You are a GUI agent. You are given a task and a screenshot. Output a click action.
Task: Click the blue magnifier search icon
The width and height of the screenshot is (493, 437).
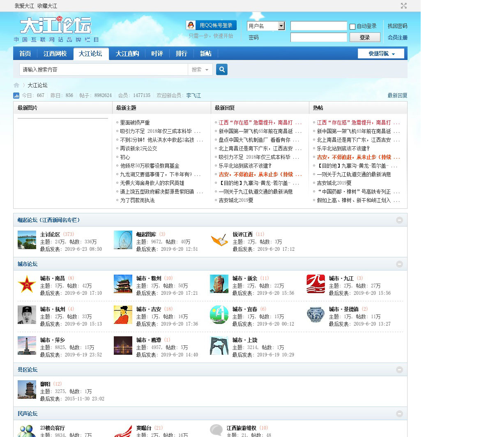[x=222, y=69]
